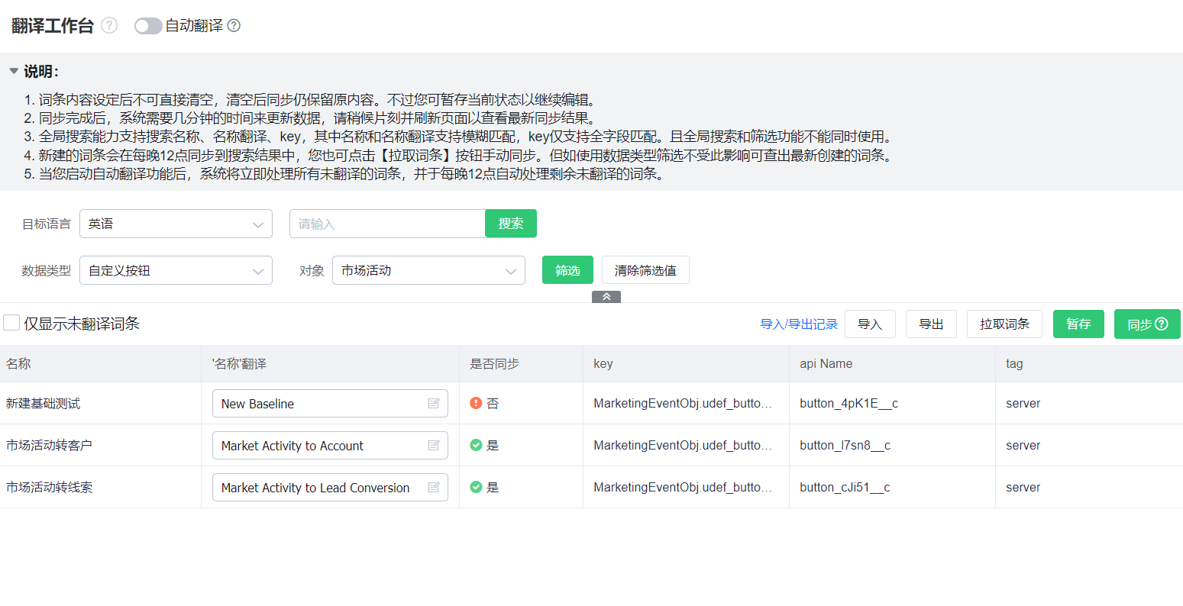1183x606 pixels.
Task: Click edit icon in Market Activity to Account field
Action: tap(434, 445)
